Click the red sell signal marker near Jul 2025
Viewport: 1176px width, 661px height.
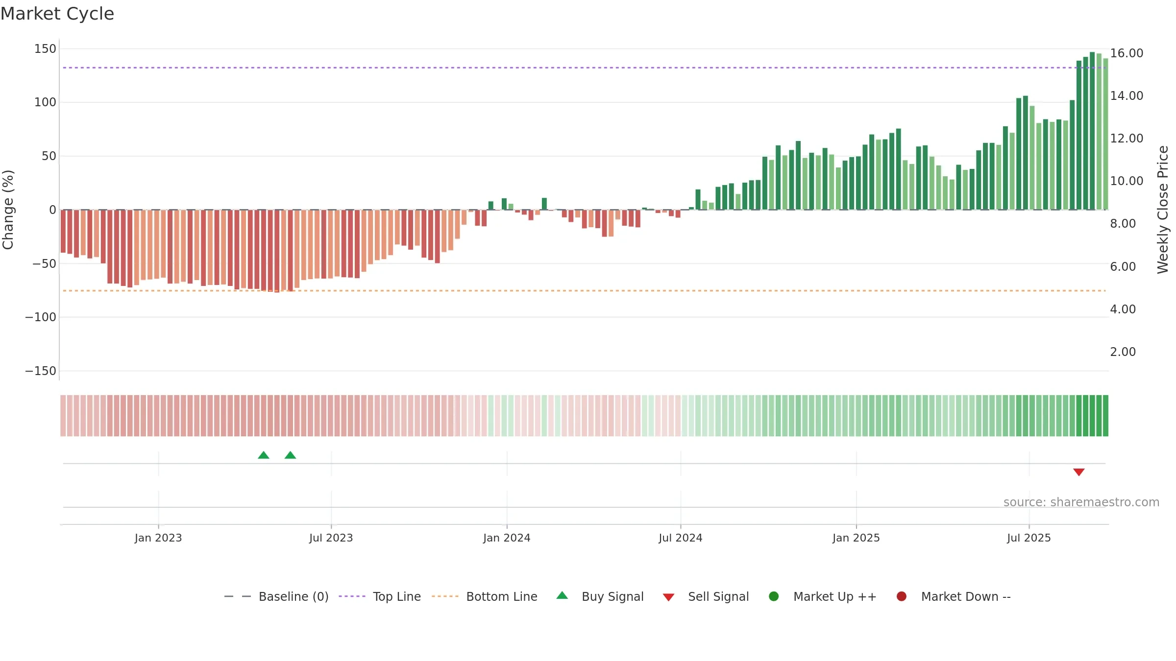click(1078, 472)
